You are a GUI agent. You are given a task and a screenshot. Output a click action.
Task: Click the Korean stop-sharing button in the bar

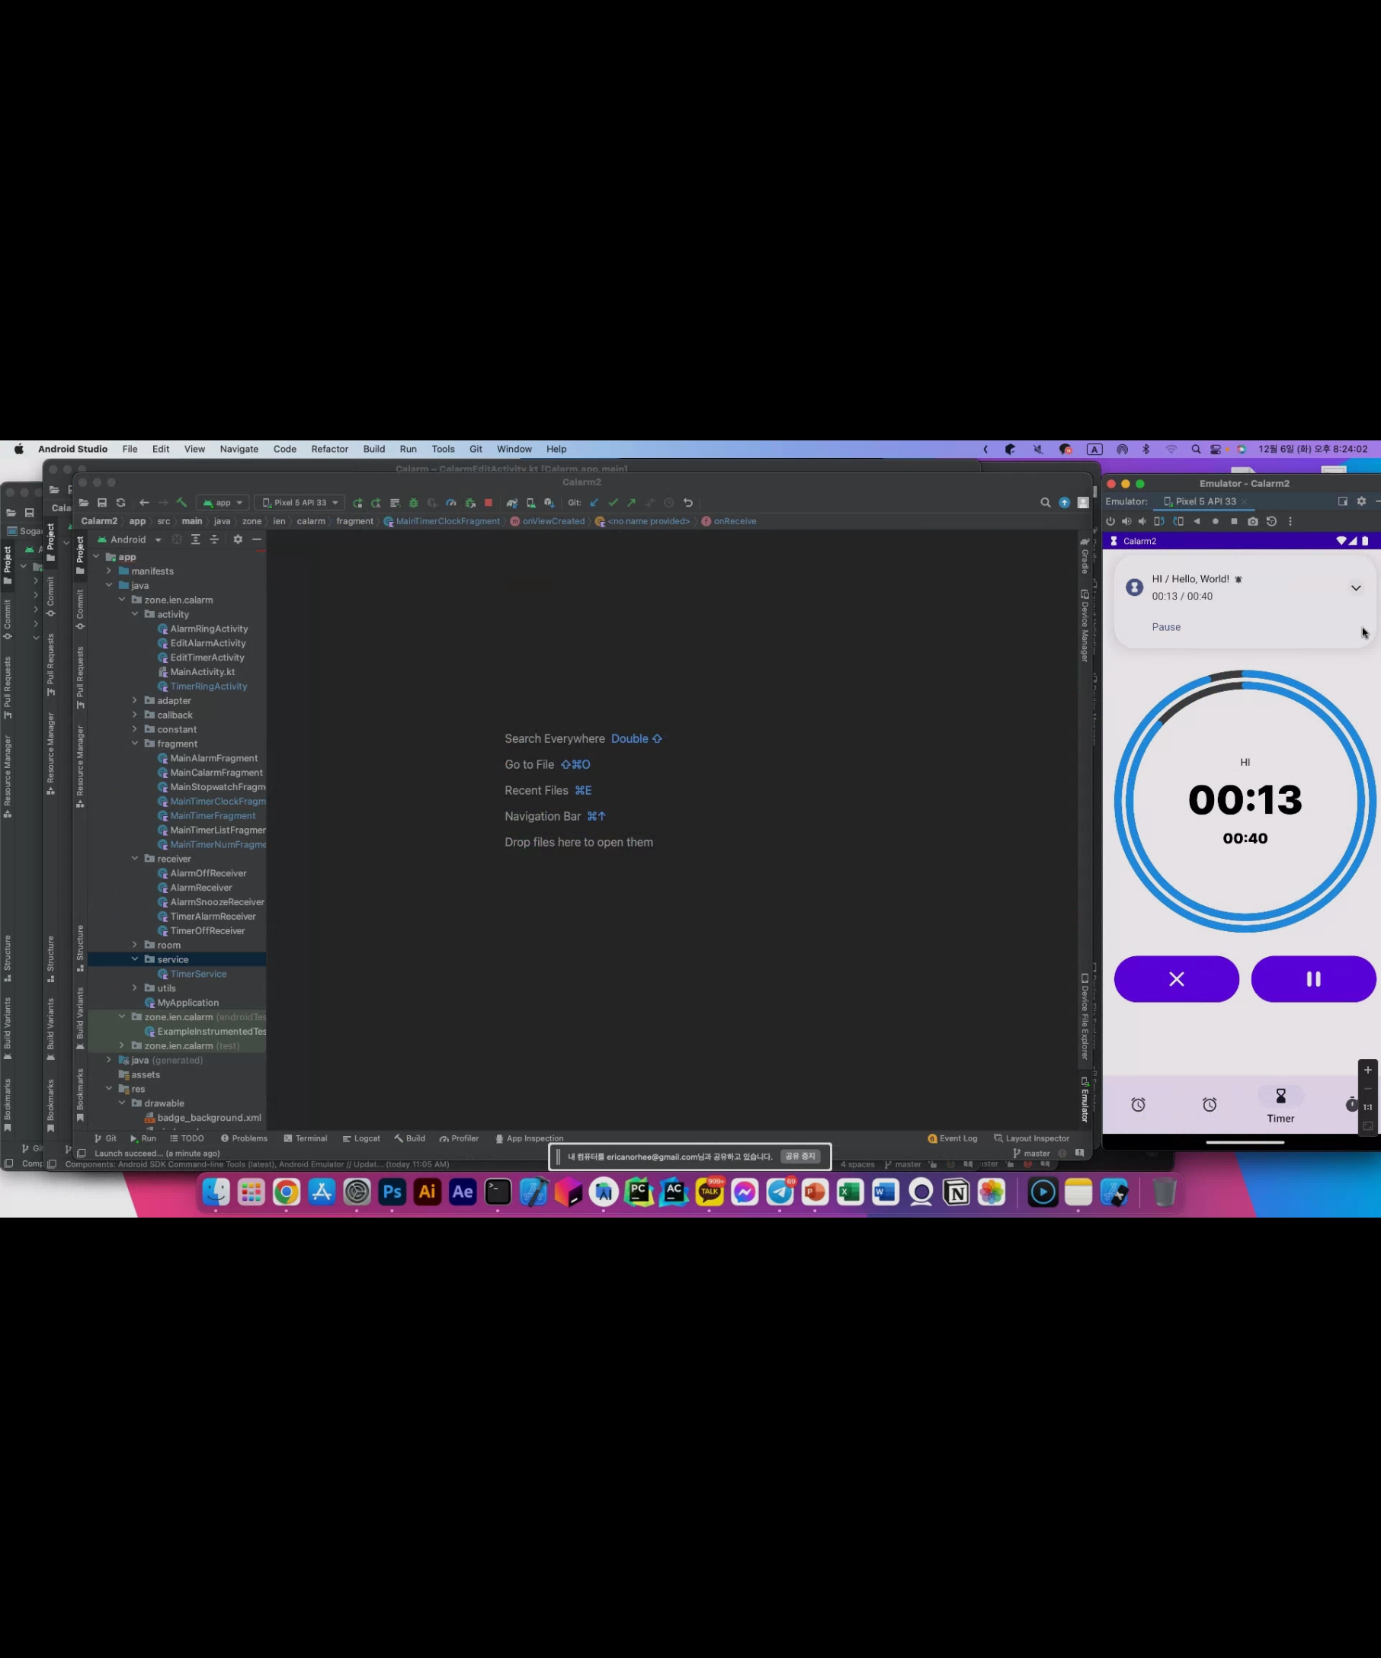(x=801, y=1157)
